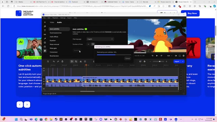Toggle visibility of the video track
Image resolution: width=217 pixels, height=122 pixels.
click(x=44, y=79)
